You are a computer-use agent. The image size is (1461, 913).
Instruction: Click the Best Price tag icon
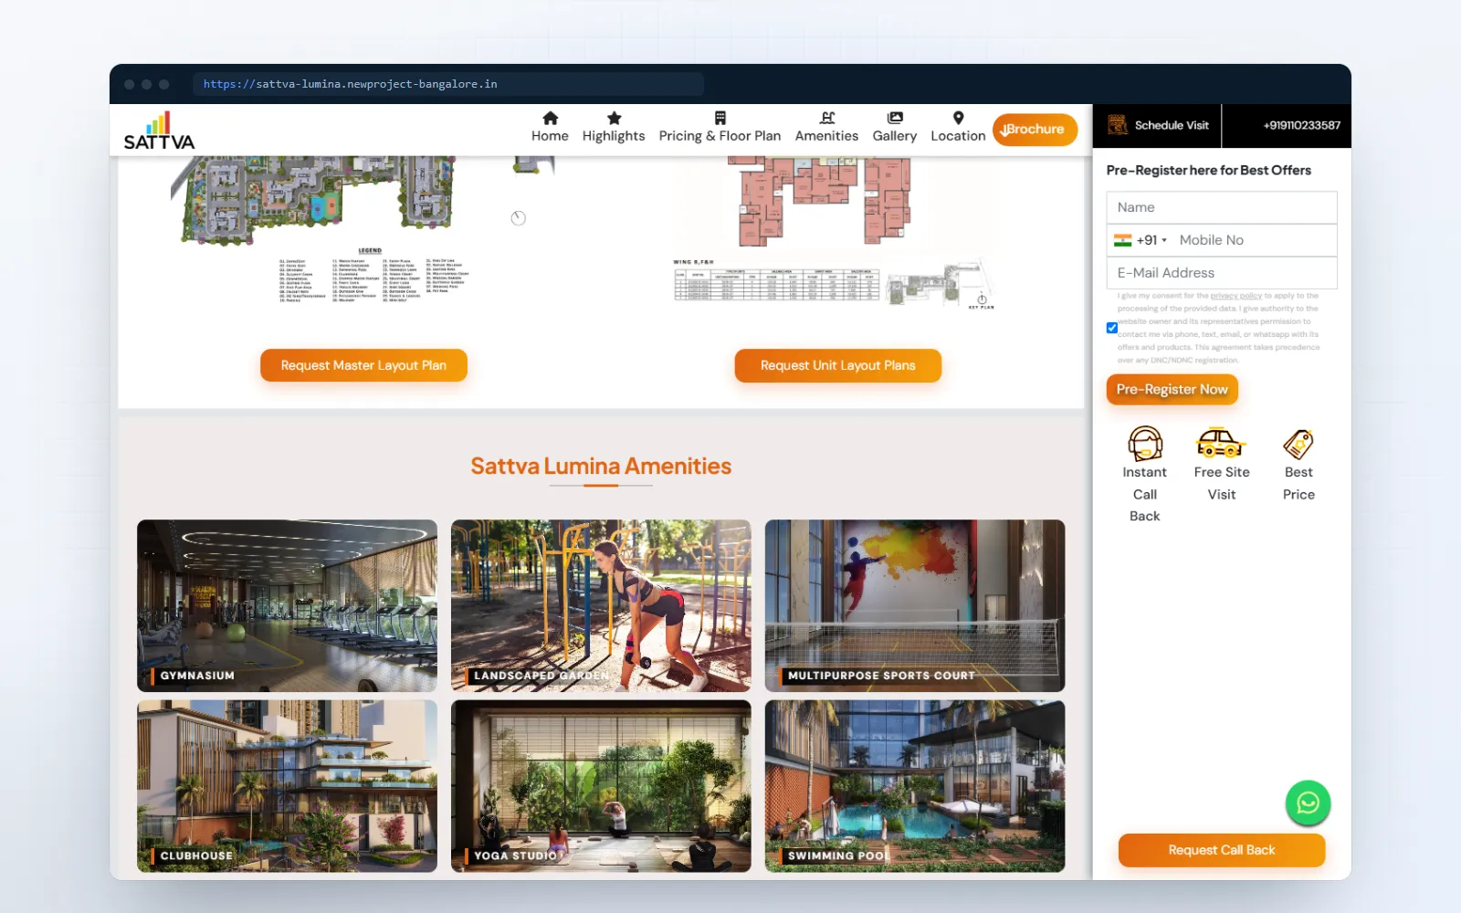pos(1298,444)
